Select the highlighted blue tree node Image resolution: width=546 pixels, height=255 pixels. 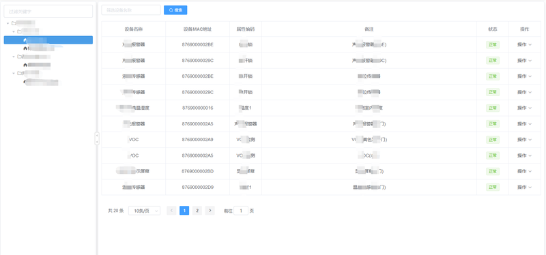pyautogui.click(x=48, y=40)
